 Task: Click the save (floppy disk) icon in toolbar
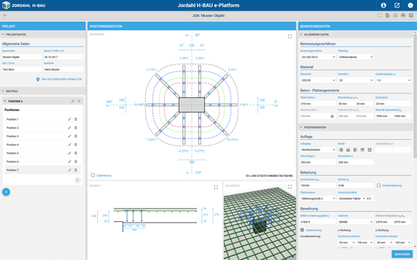coord(395,15)
